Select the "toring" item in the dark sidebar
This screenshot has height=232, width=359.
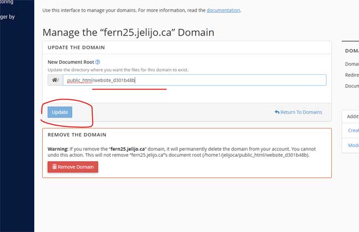7,2
